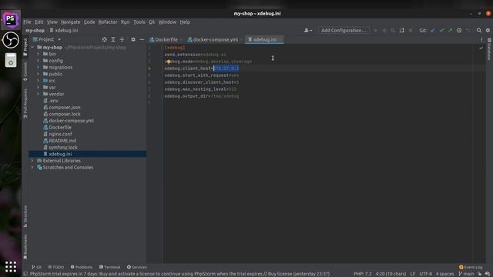Screen dimensions: 493x277
Task: Click PHP 7.2 language level in status bar
Action: (x=363, y=274)
